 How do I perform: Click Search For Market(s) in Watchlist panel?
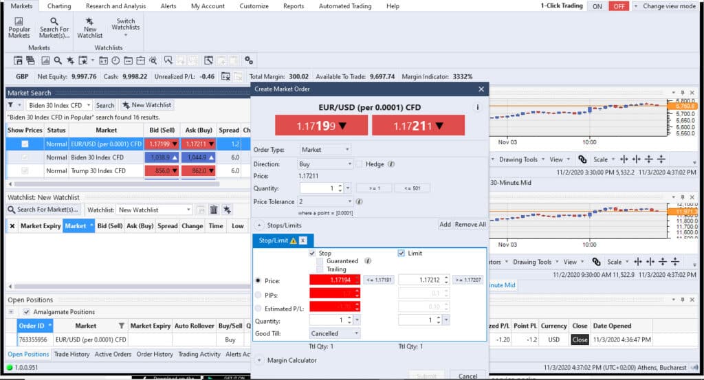[x=43, y=210]
